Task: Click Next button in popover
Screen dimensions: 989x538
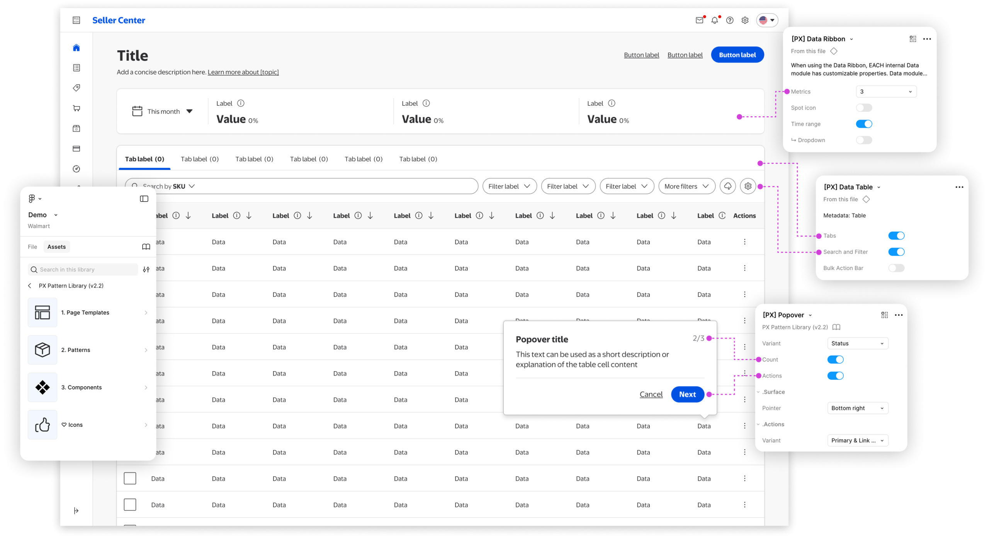Action: tap(687, 394)
